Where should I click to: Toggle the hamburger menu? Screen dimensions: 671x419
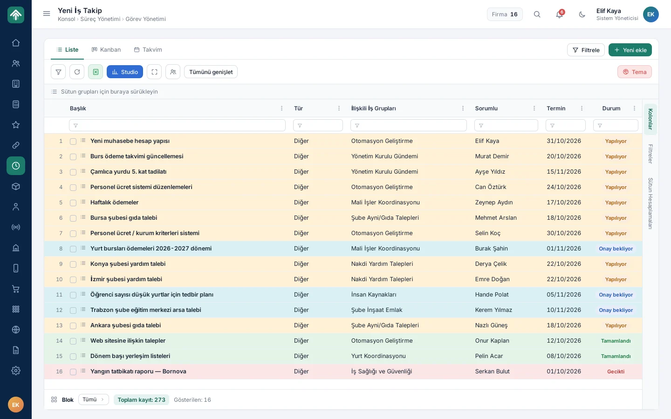(47, 14)
